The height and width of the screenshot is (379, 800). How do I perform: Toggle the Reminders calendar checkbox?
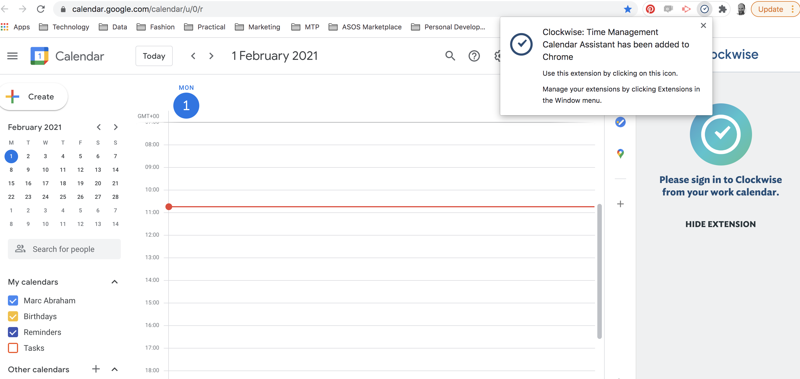point(13,332)
